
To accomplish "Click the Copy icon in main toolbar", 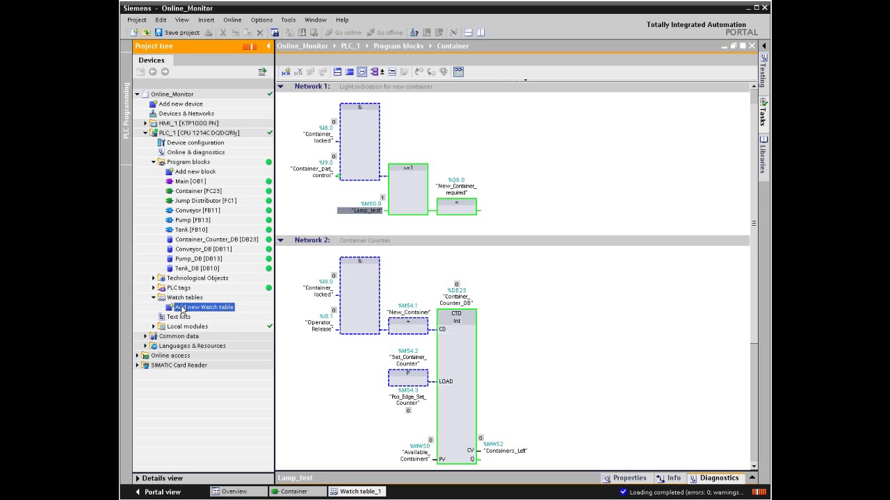I will (x=236, y=33).
